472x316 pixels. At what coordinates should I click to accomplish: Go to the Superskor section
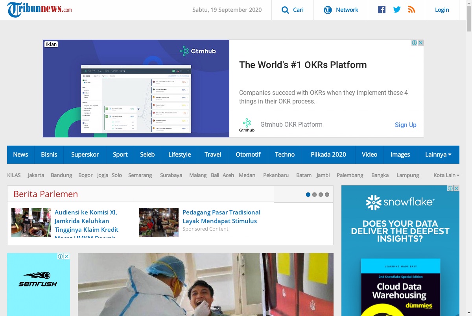click(85, 155)
